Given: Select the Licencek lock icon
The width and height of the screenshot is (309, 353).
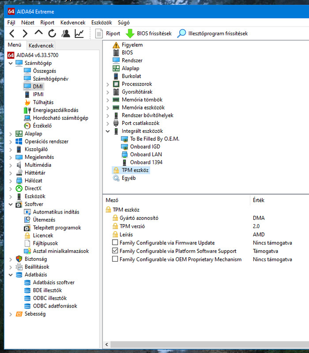Looking at the screenshot, I should 27,236.
